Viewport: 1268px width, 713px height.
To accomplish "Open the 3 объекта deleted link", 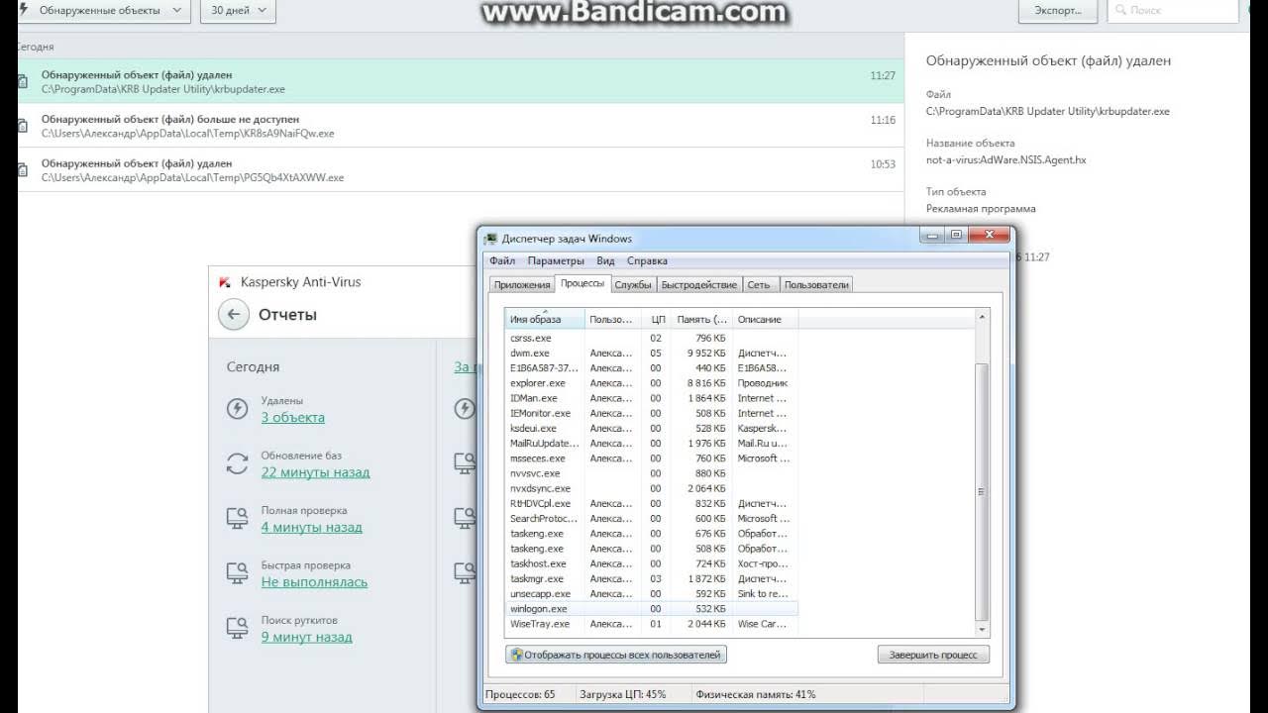I will click(292, 418).
